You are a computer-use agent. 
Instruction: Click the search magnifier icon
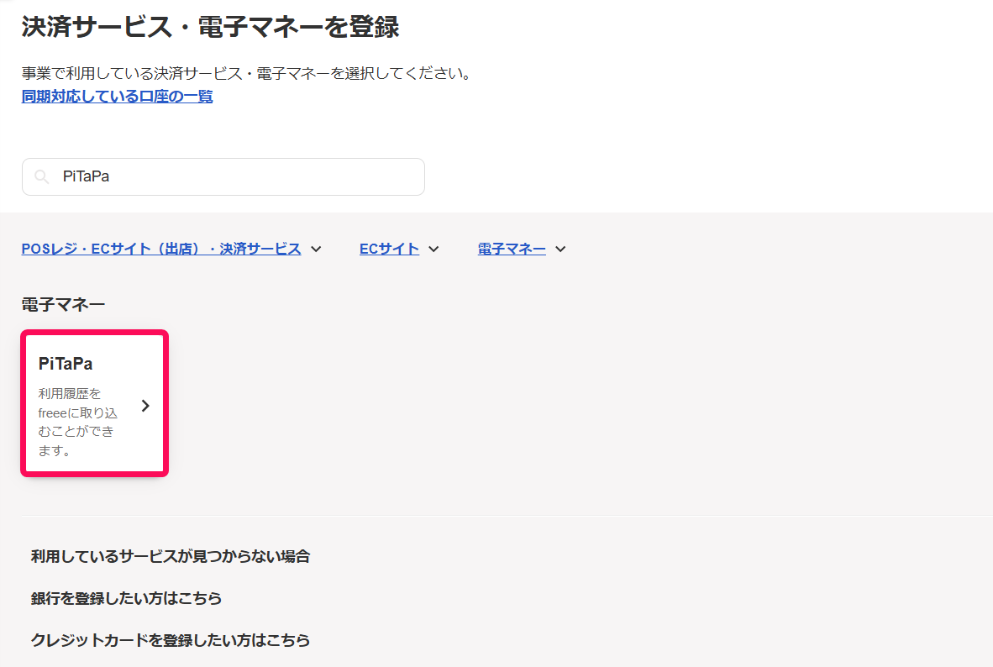pyautogui.click(x=42, y=176)
